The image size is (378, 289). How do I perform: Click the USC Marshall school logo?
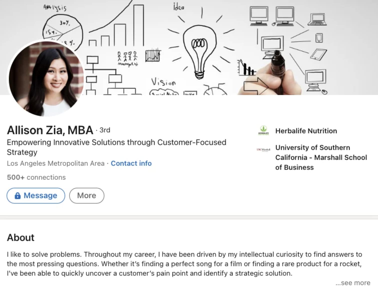[x=263, y=150]
